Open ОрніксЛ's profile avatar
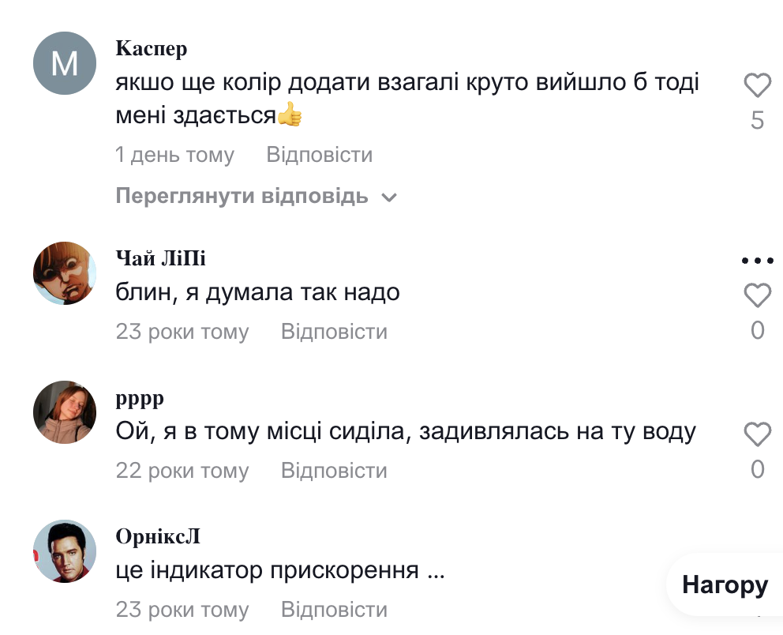The height and width of the screenshot is (635, 783). [65, 551]
